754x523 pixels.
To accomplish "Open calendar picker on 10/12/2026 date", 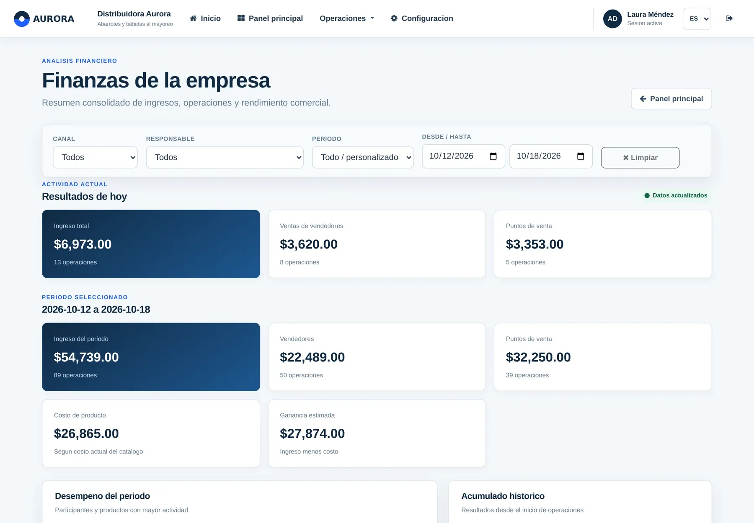I will coord(493,156).
